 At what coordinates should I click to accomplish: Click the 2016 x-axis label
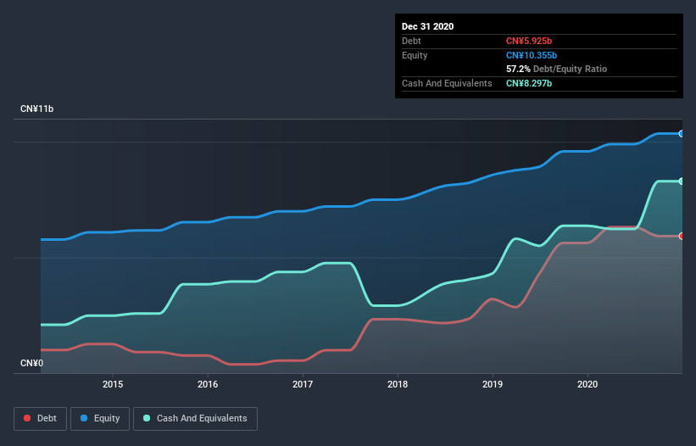coord(208,384)
